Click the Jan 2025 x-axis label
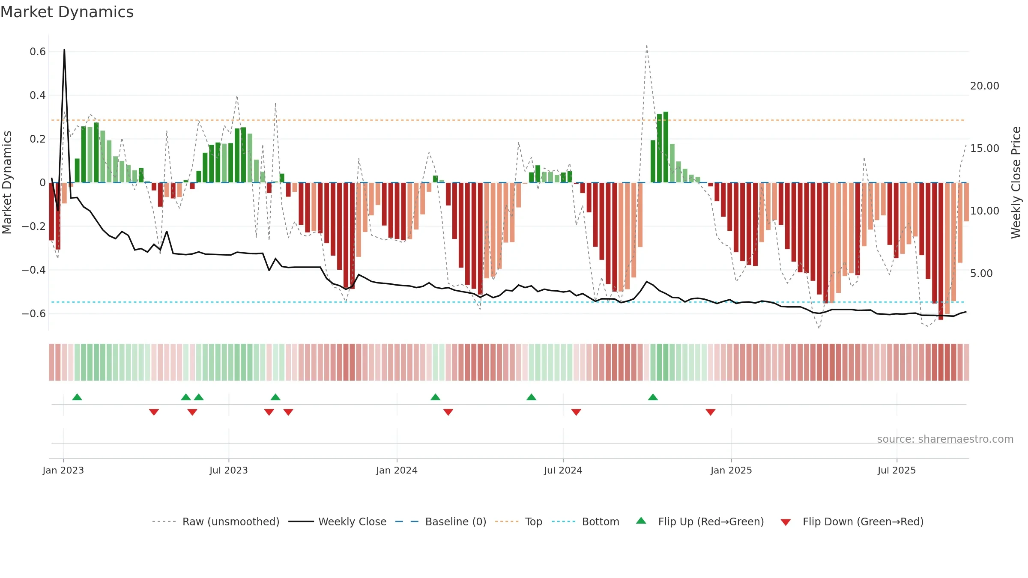The image size is (1028, 578). (x=732, y=470)
